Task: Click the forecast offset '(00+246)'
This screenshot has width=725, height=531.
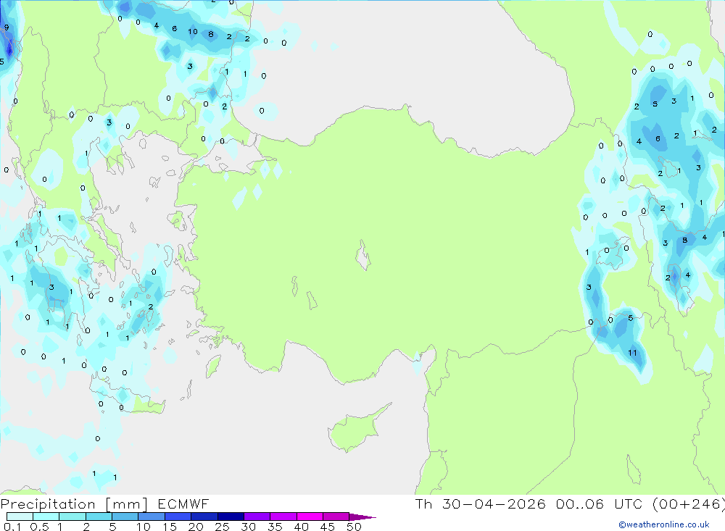Action: pos(689,504)
